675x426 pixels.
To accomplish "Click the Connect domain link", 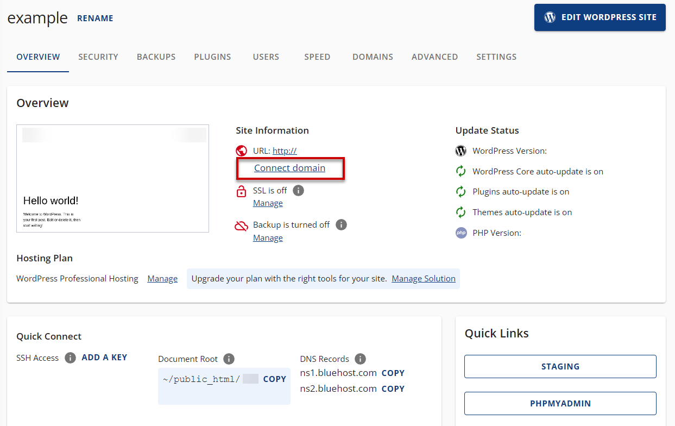I will [289, 168].
